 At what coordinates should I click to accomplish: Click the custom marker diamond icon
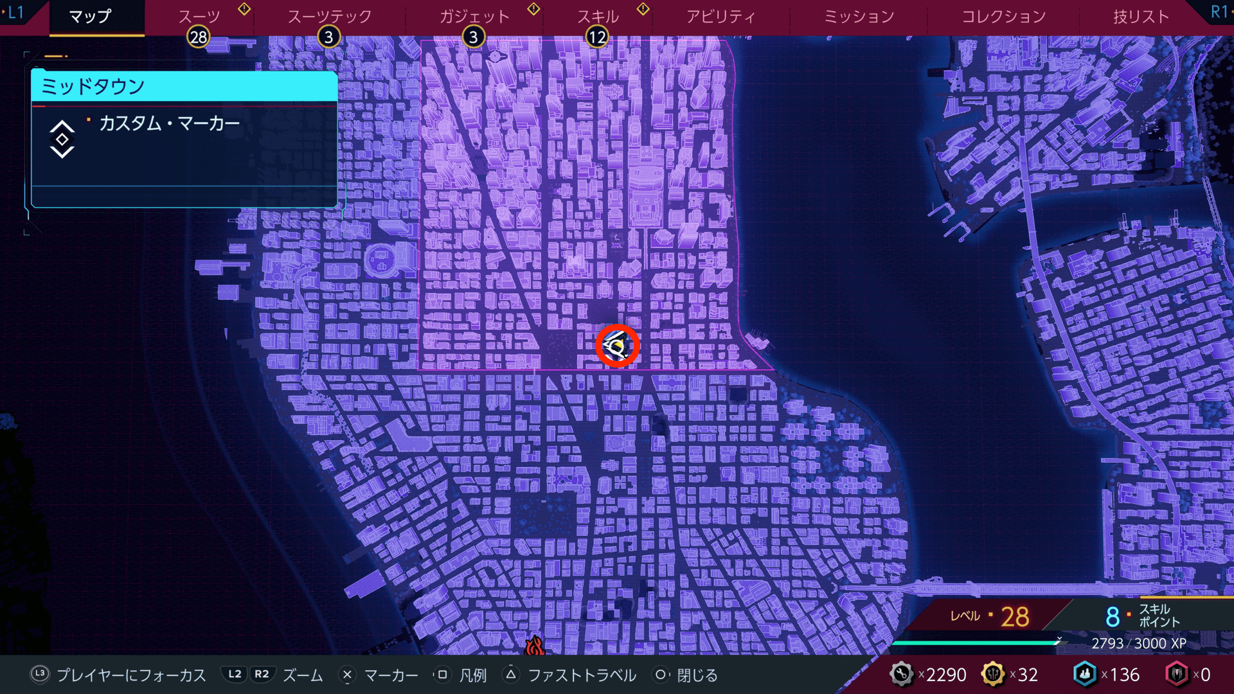[62, 139]
